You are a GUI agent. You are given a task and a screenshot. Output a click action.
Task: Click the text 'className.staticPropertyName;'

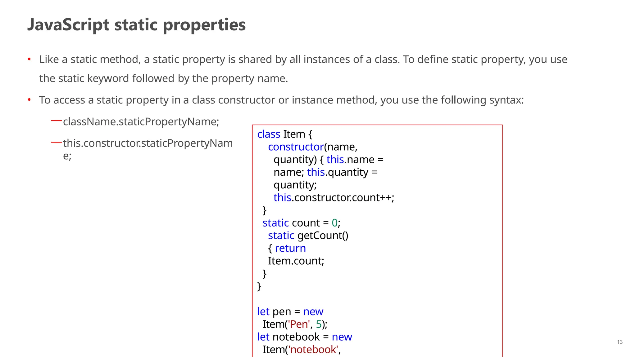click(141, 121)
